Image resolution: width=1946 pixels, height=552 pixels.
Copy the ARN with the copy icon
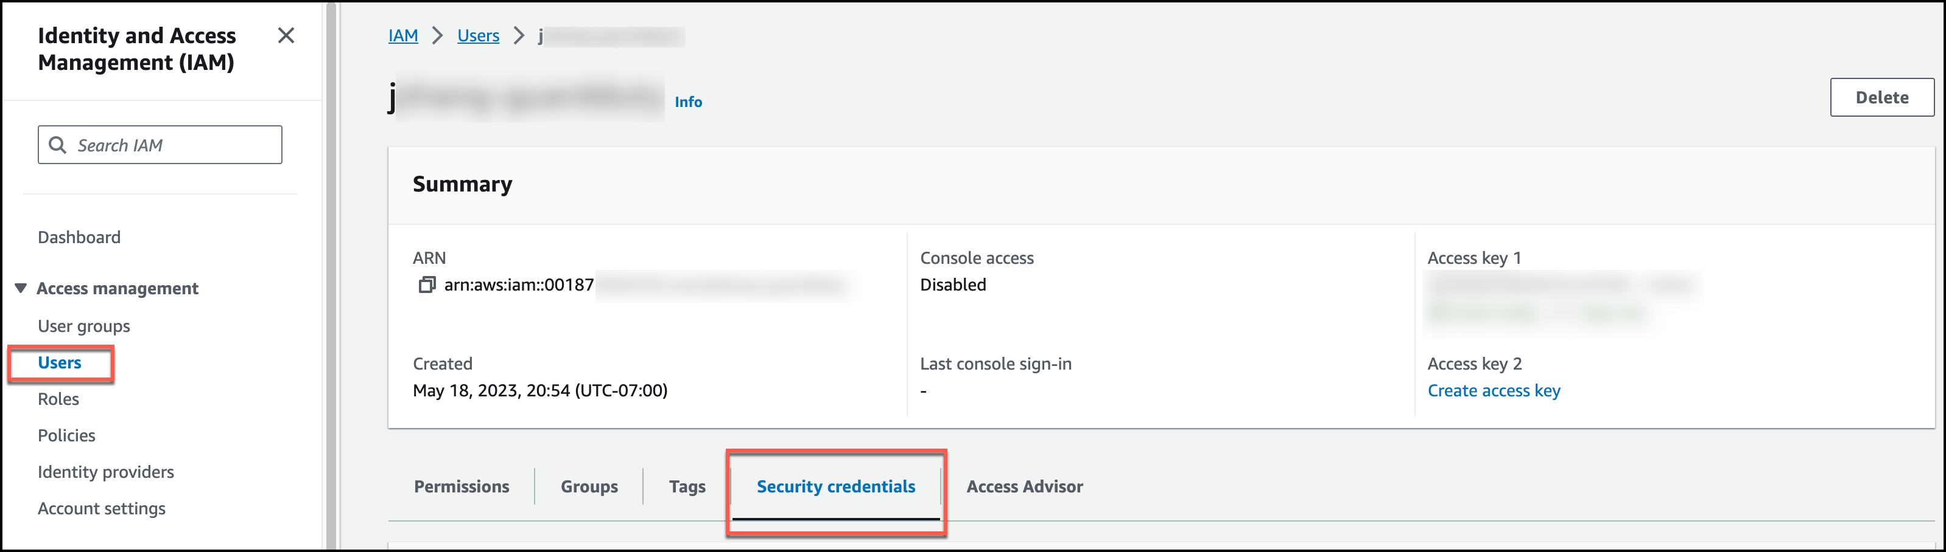(427, 285)
